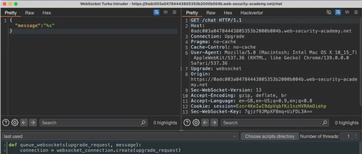
Task: Toggle word wrap icon in left message editor
Action: pos(156,12)
